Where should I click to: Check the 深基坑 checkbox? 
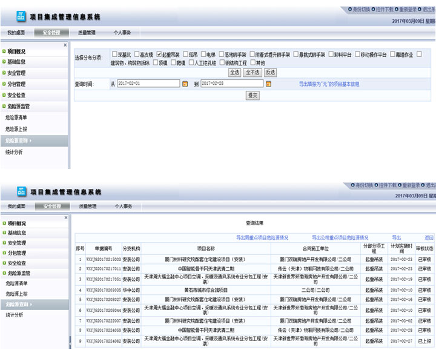click(x=114, y=54)
